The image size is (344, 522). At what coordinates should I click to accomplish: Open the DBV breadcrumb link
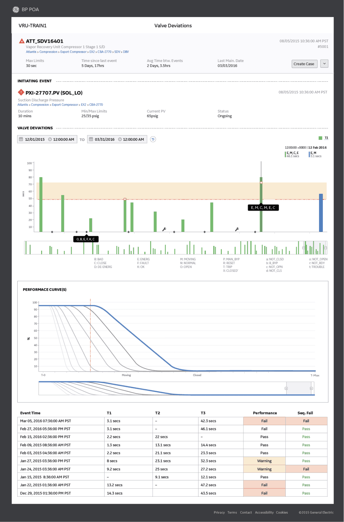coord(126,52)
